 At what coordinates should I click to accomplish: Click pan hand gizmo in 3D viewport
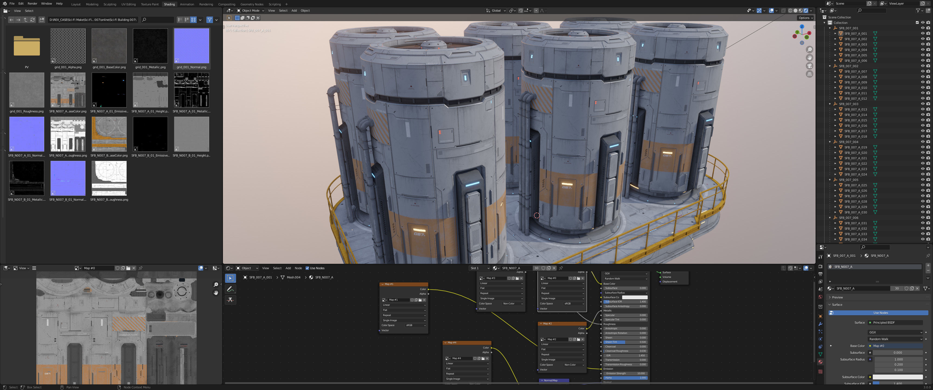[x=810, y=58]
